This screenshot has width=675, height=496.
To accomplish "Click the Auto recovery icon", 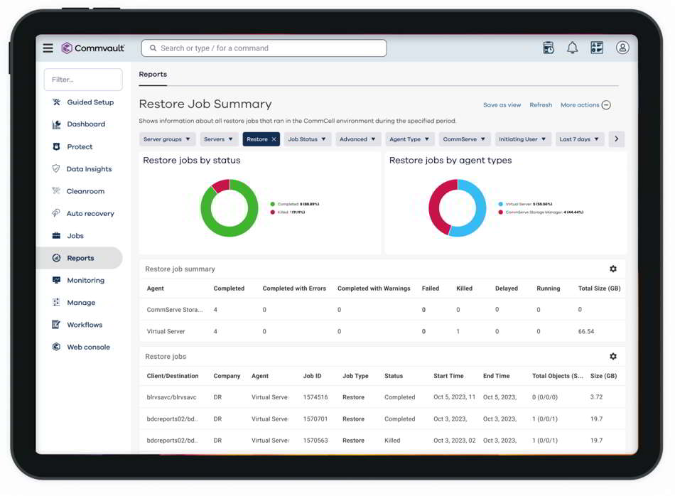I will pyautogui.click(x=56, y=213).
